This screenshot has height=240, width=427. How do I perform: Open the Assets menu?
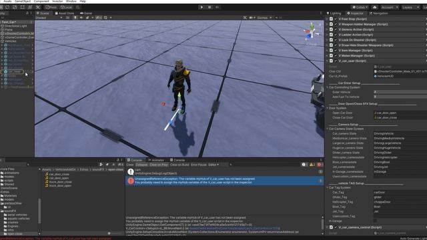pos(7,1)
